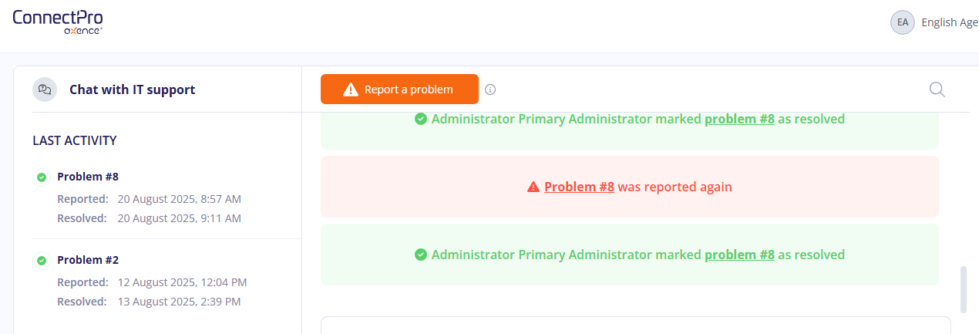Click green check icon next to Problem #2

[x=42, y=261]
